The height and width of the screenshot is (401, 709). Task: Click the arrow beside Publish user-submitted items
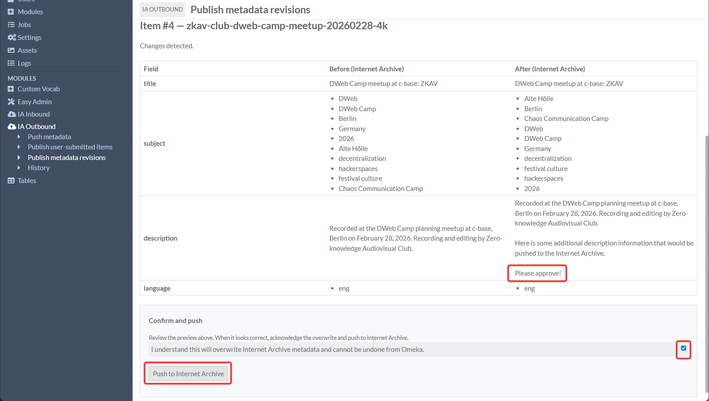pyautogui.click(x=19, y=147)
